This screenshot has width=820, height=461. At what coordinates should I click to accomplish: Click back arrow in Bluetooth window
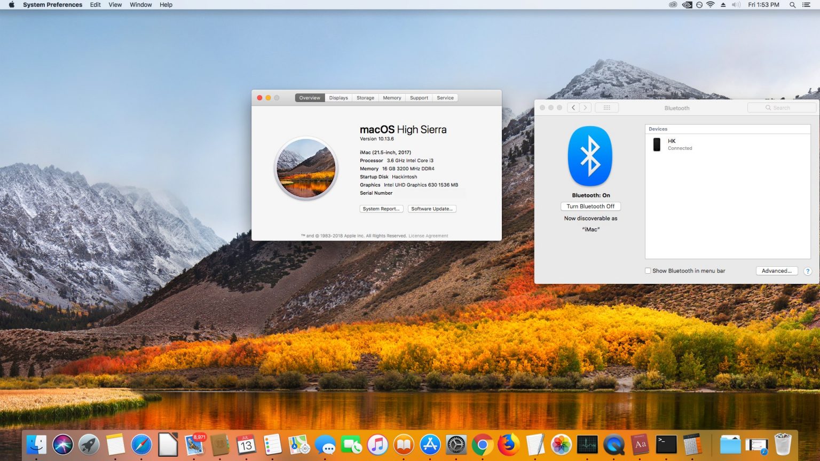coord(573,108)
